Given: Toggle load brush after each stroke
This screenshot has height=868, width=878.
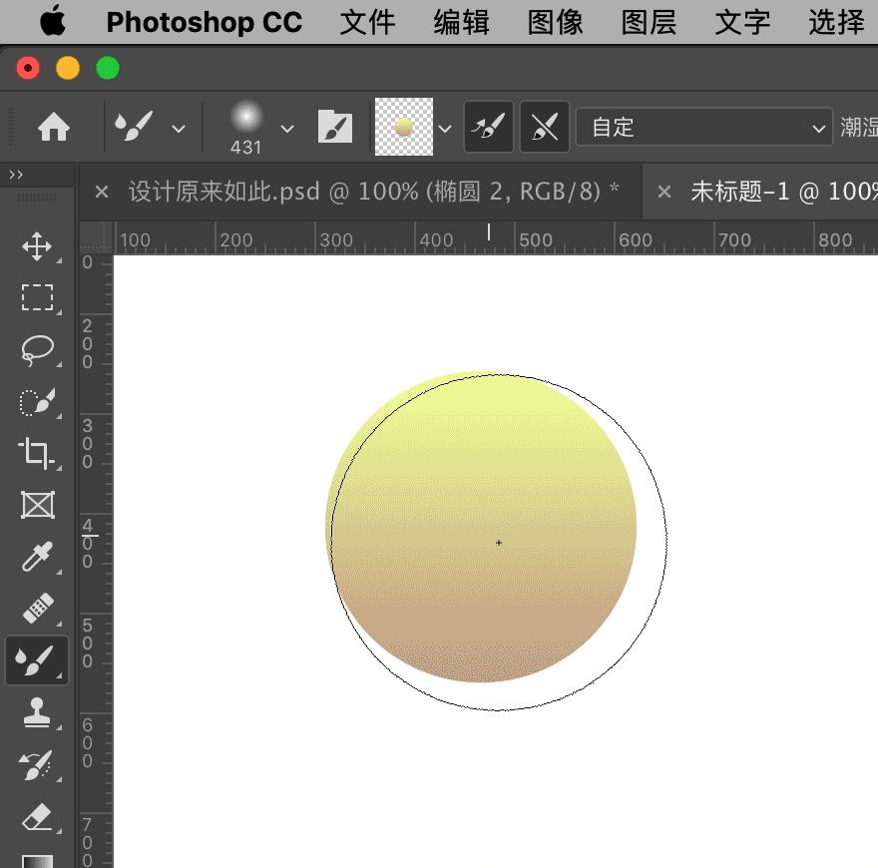Looking at the screenshot, I should pos(488,127).
